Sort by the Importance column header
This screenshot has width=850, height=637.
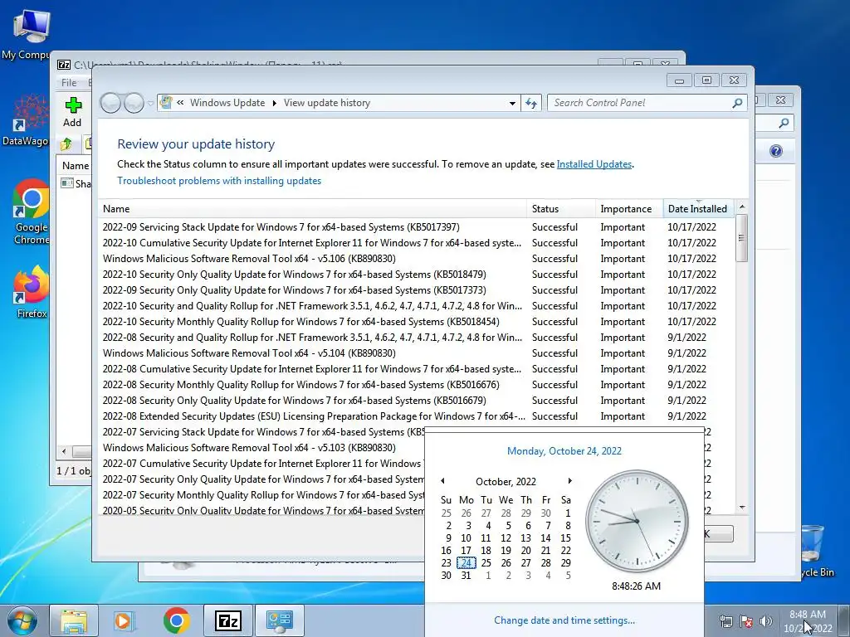click(629, 208)
